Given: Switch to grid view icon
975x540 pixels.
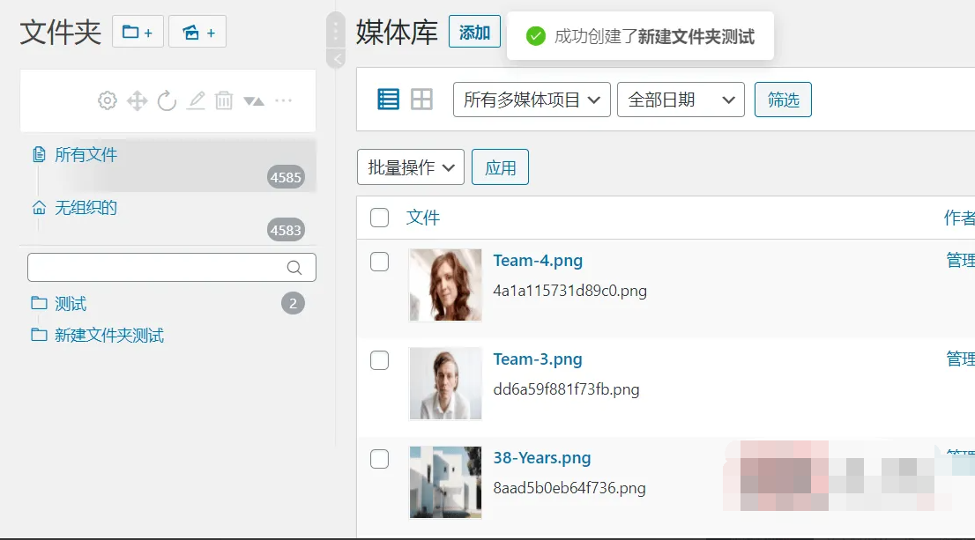Looking at the screenshot, I should click(x=421, y=100).
